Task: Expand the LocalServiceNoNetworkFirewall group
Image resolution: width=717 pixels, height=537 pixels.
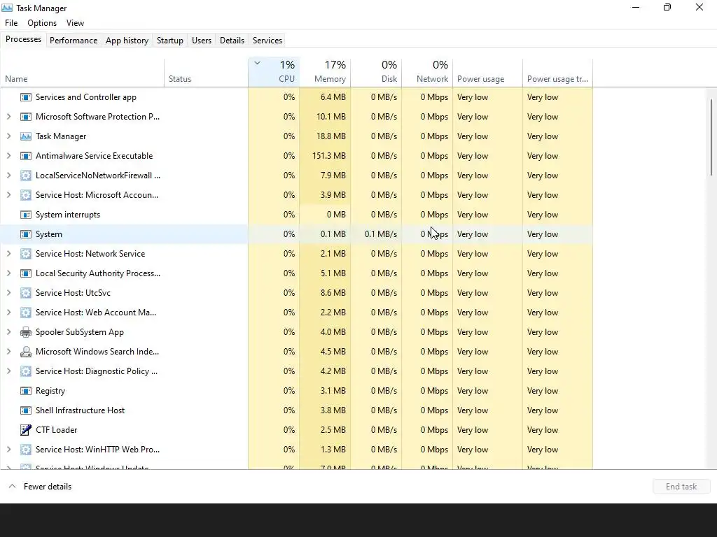Action: tap(8, 176)
